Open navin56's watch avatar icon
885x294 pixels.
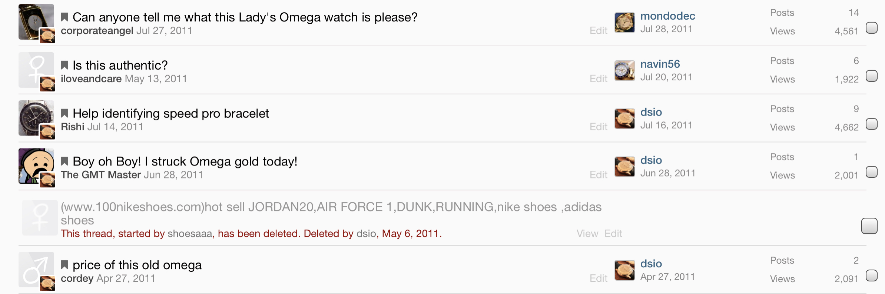624,71
